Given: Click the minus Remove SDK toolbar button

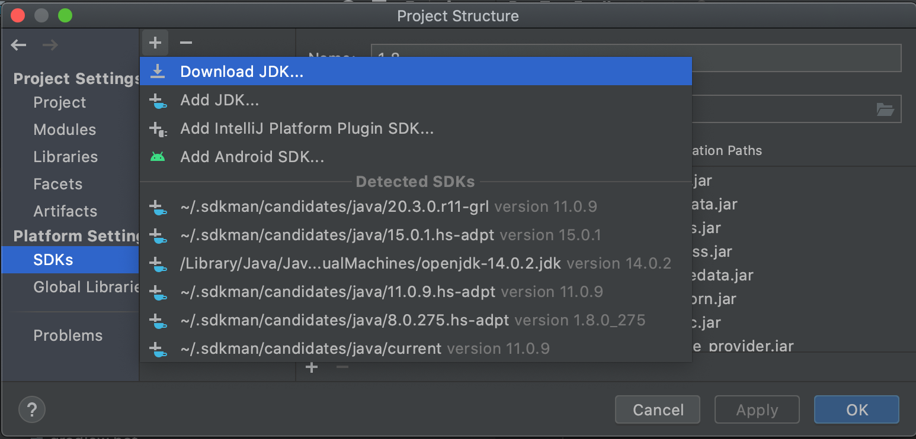Looking at the screenshot, I should click(x=186, y=43).
